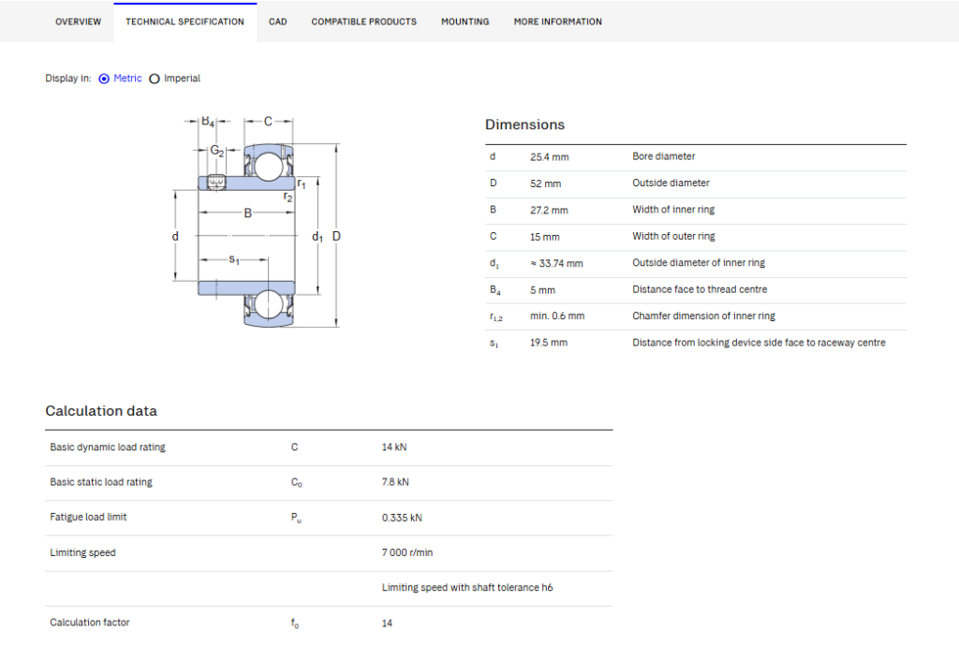Open the Compatible Products tab
Viewport: 959px width, 646px height.
(364, 22)
